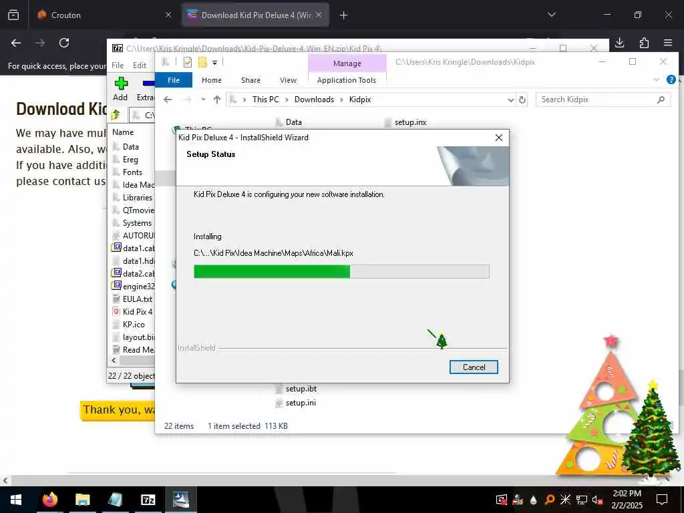Click Downloads in the address breadcrumb

click(x=314, y=100)
